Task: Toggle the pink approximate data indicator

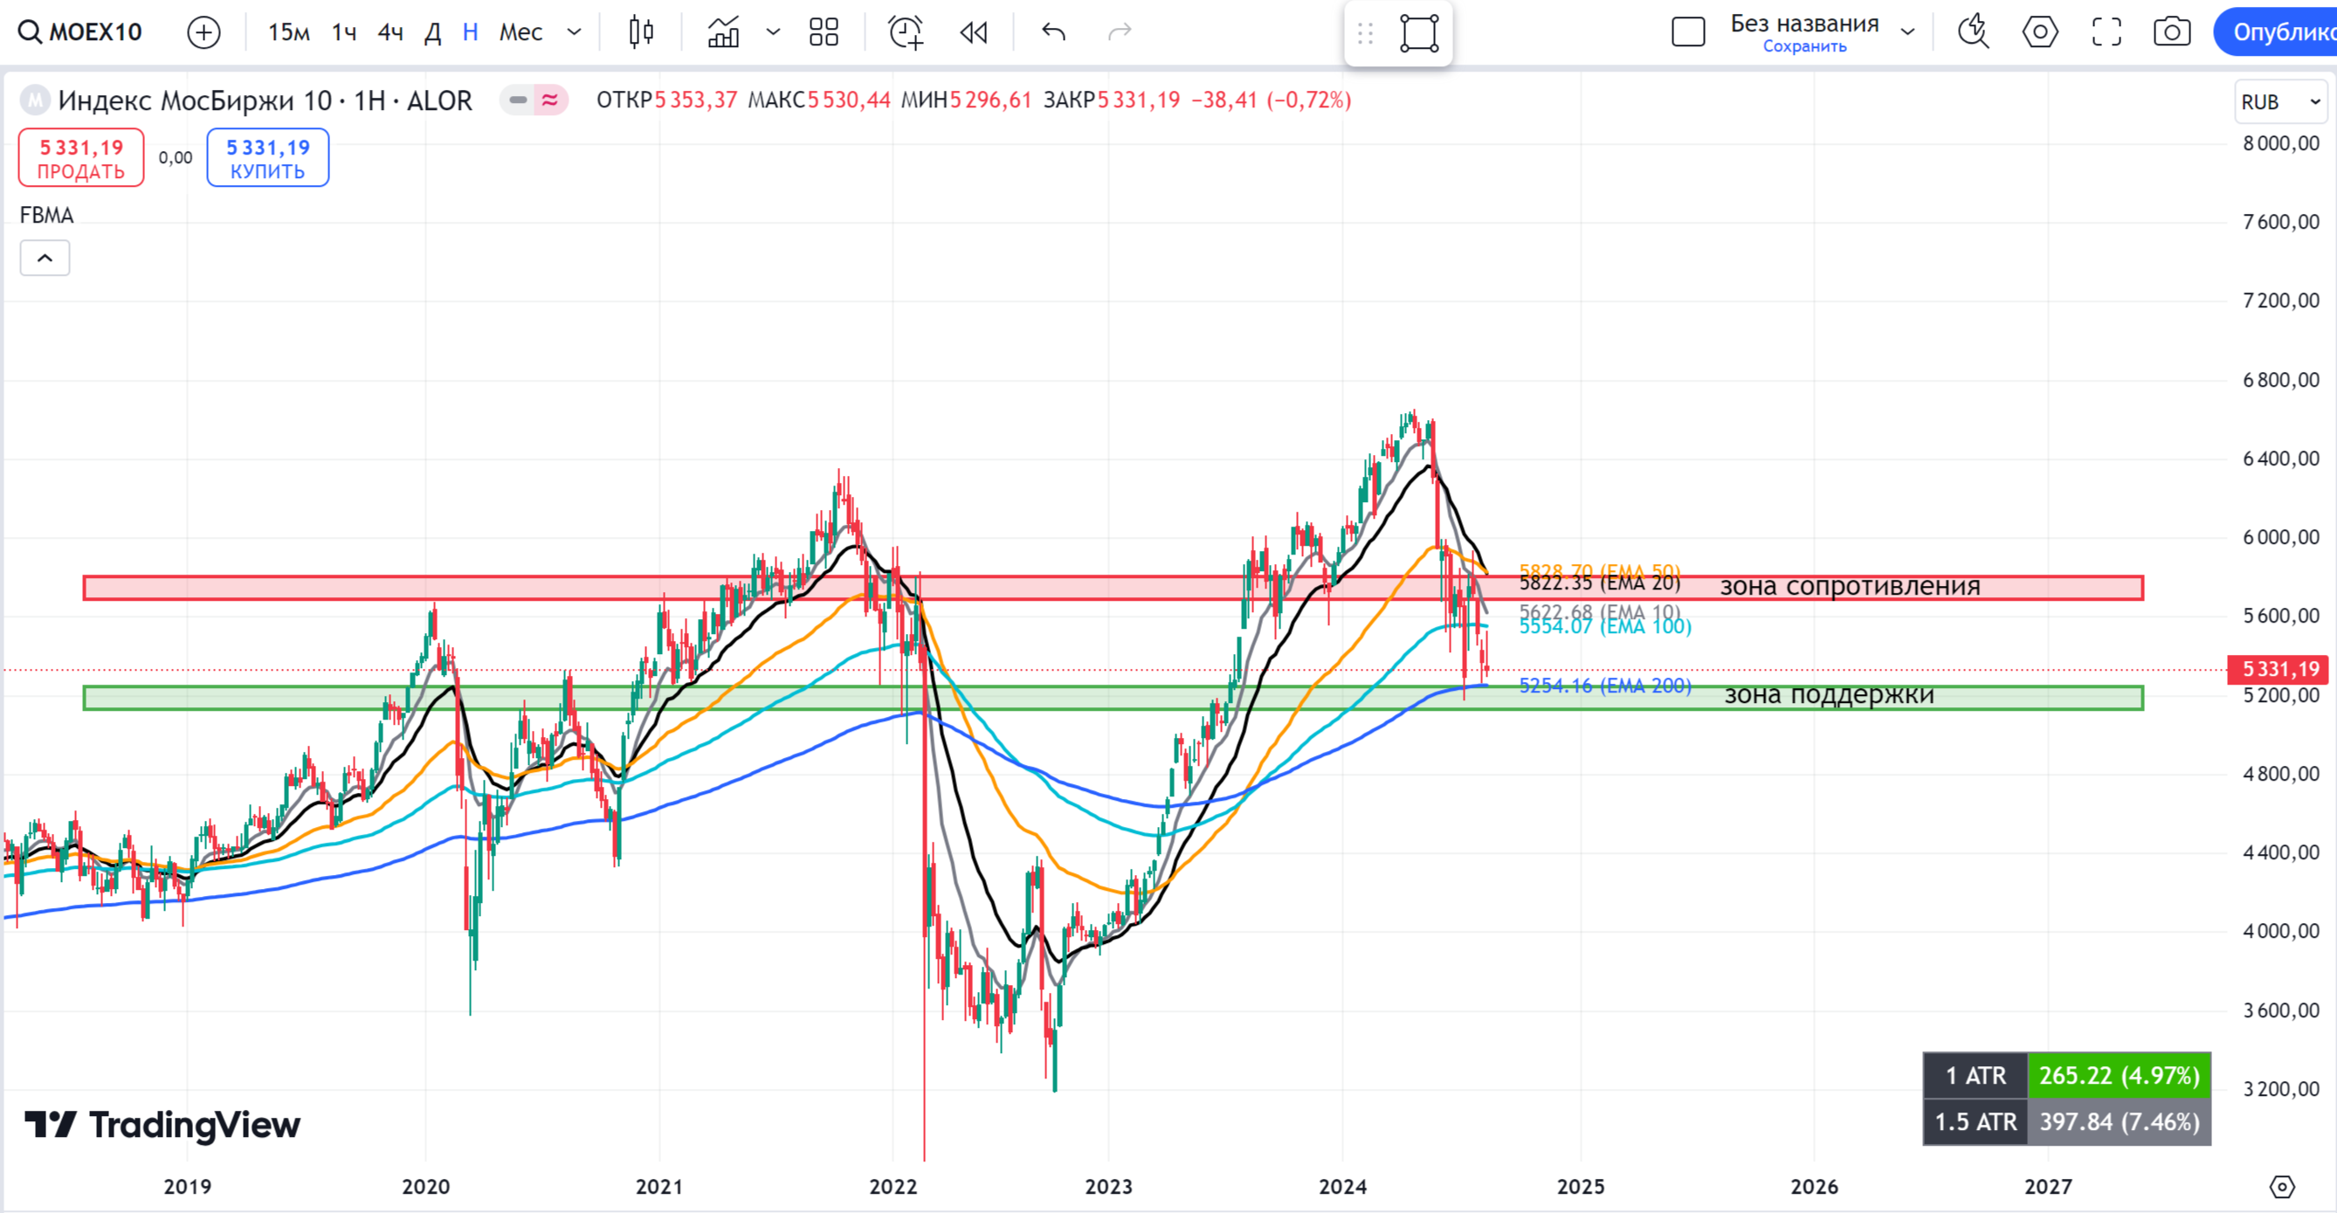Action: pyautogui.click(x=550, y=100)
